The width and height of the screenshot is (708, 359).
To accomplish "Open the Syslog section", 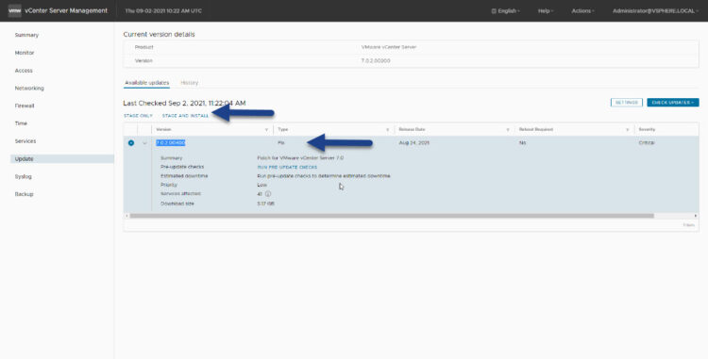I will pyautogui.click(x=23, y=176).
